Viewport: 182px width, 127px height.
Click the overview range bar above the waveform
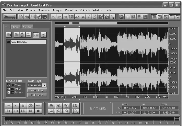pyautogui.click(x=112, y=23)
